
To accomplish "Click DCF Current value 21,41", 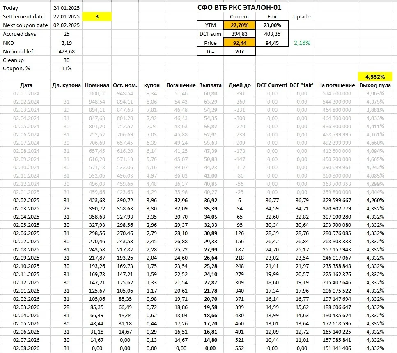I will pyautogui.click(x=272, y=266).
